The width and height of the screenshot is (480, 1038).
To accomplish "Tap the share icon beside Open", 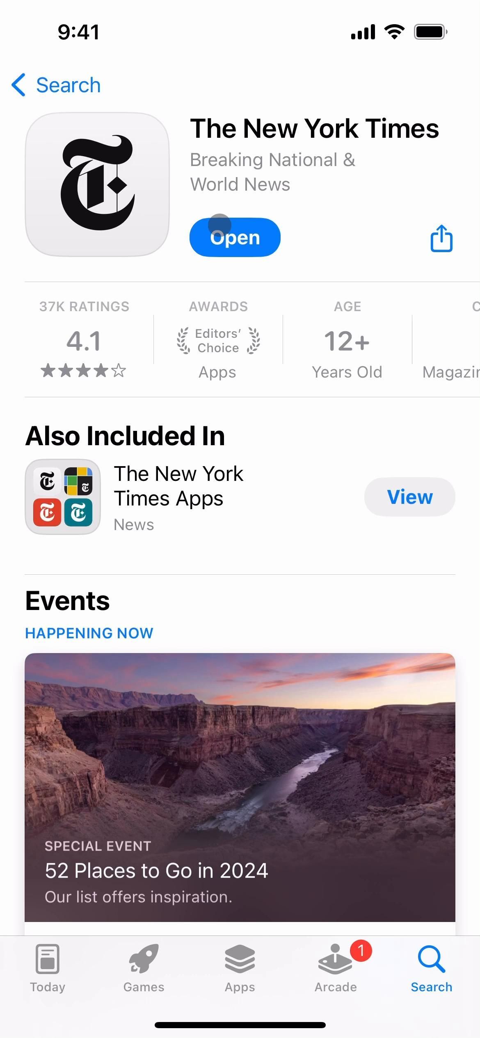I will click(441, 238).
